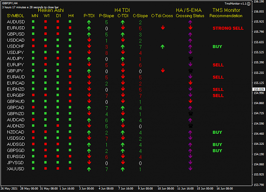Click the red HA/5-EMA down arrow for EURCAD

[x=190, y=83]
